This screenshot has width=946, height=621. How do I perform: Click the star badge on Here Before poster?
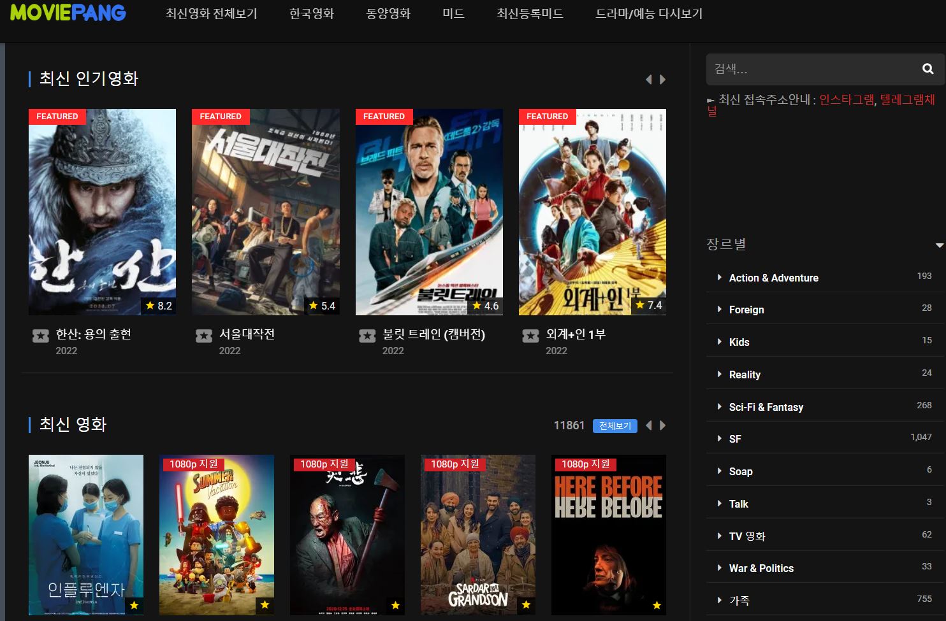pyautogui.click(x=657, y=605)
